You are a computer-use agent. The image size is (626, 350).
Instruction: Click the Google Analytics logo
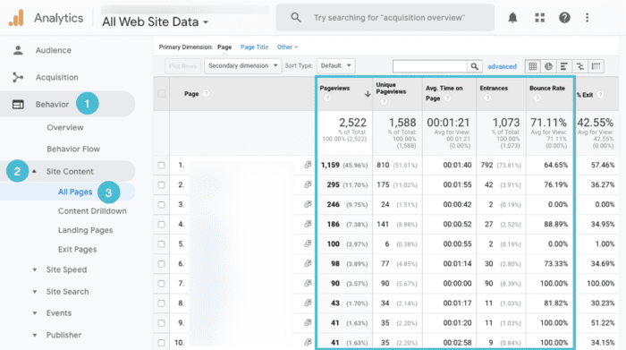coord(16,18)
